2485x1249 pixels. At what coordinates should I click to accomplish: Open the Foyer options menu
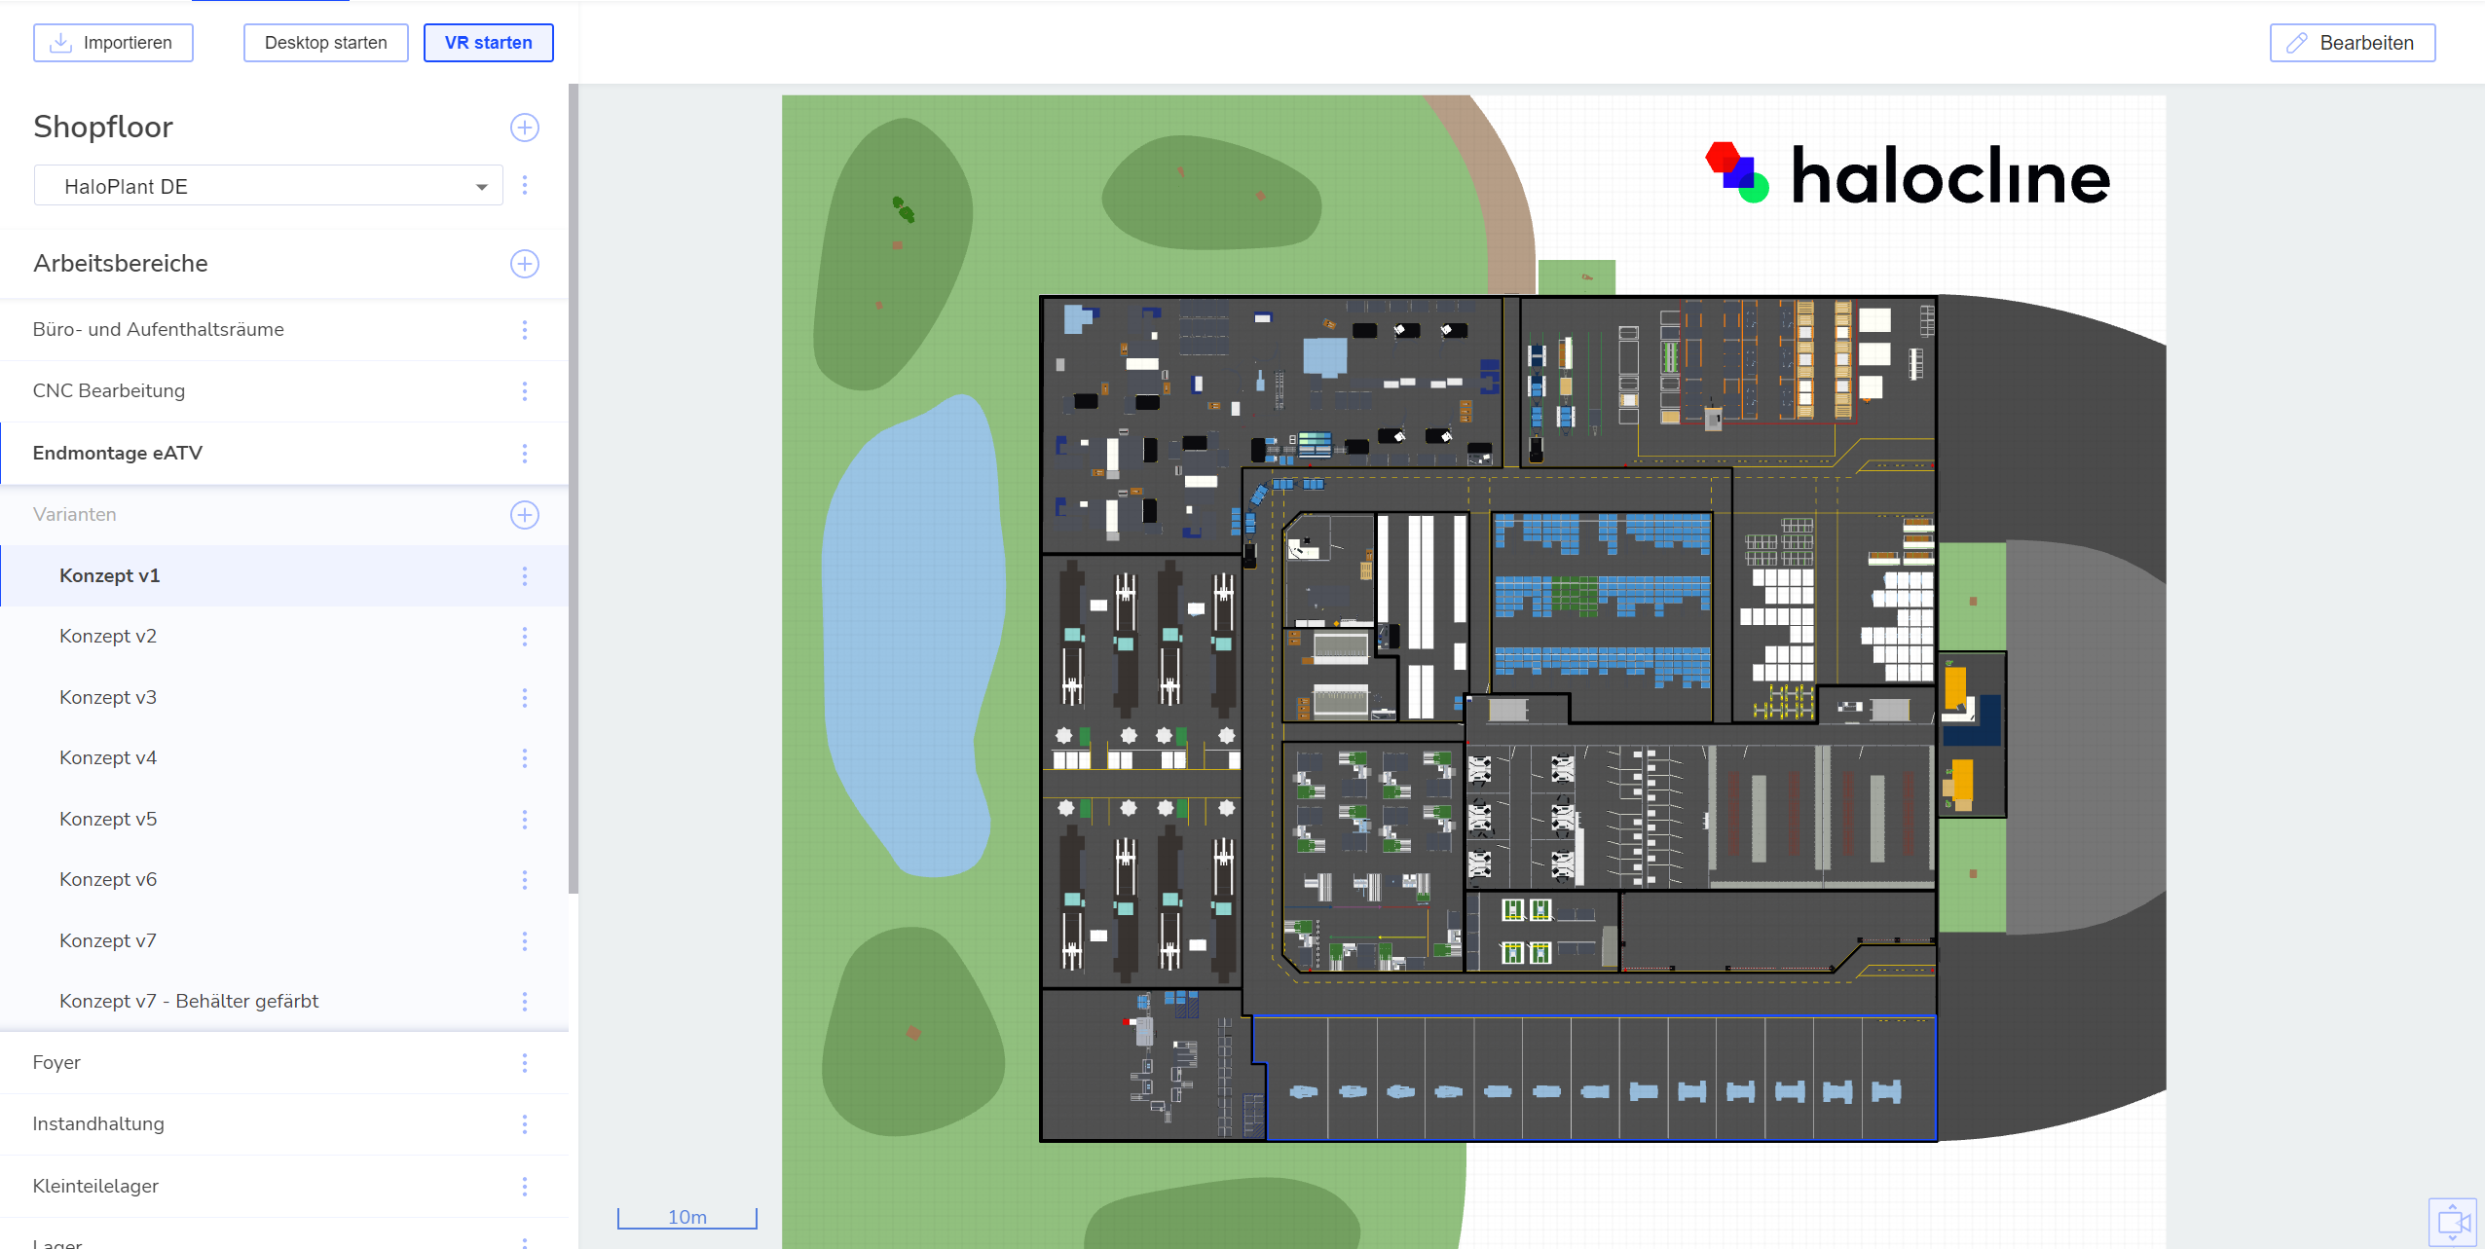pos(526,1062)
